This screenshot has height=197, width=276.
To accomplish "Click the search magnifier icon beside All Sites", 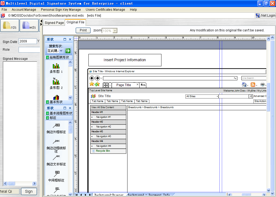I will click(x=251, y=96).
